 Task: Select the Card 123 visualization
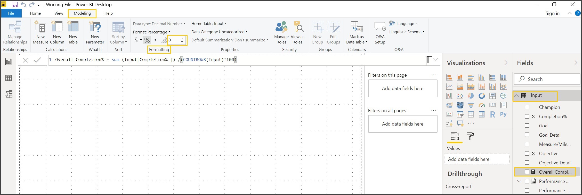(492, 105)
